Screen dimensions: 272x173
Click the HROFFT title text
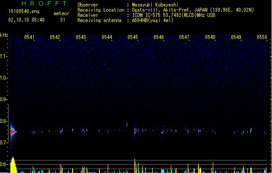click(x=44, y=3)
